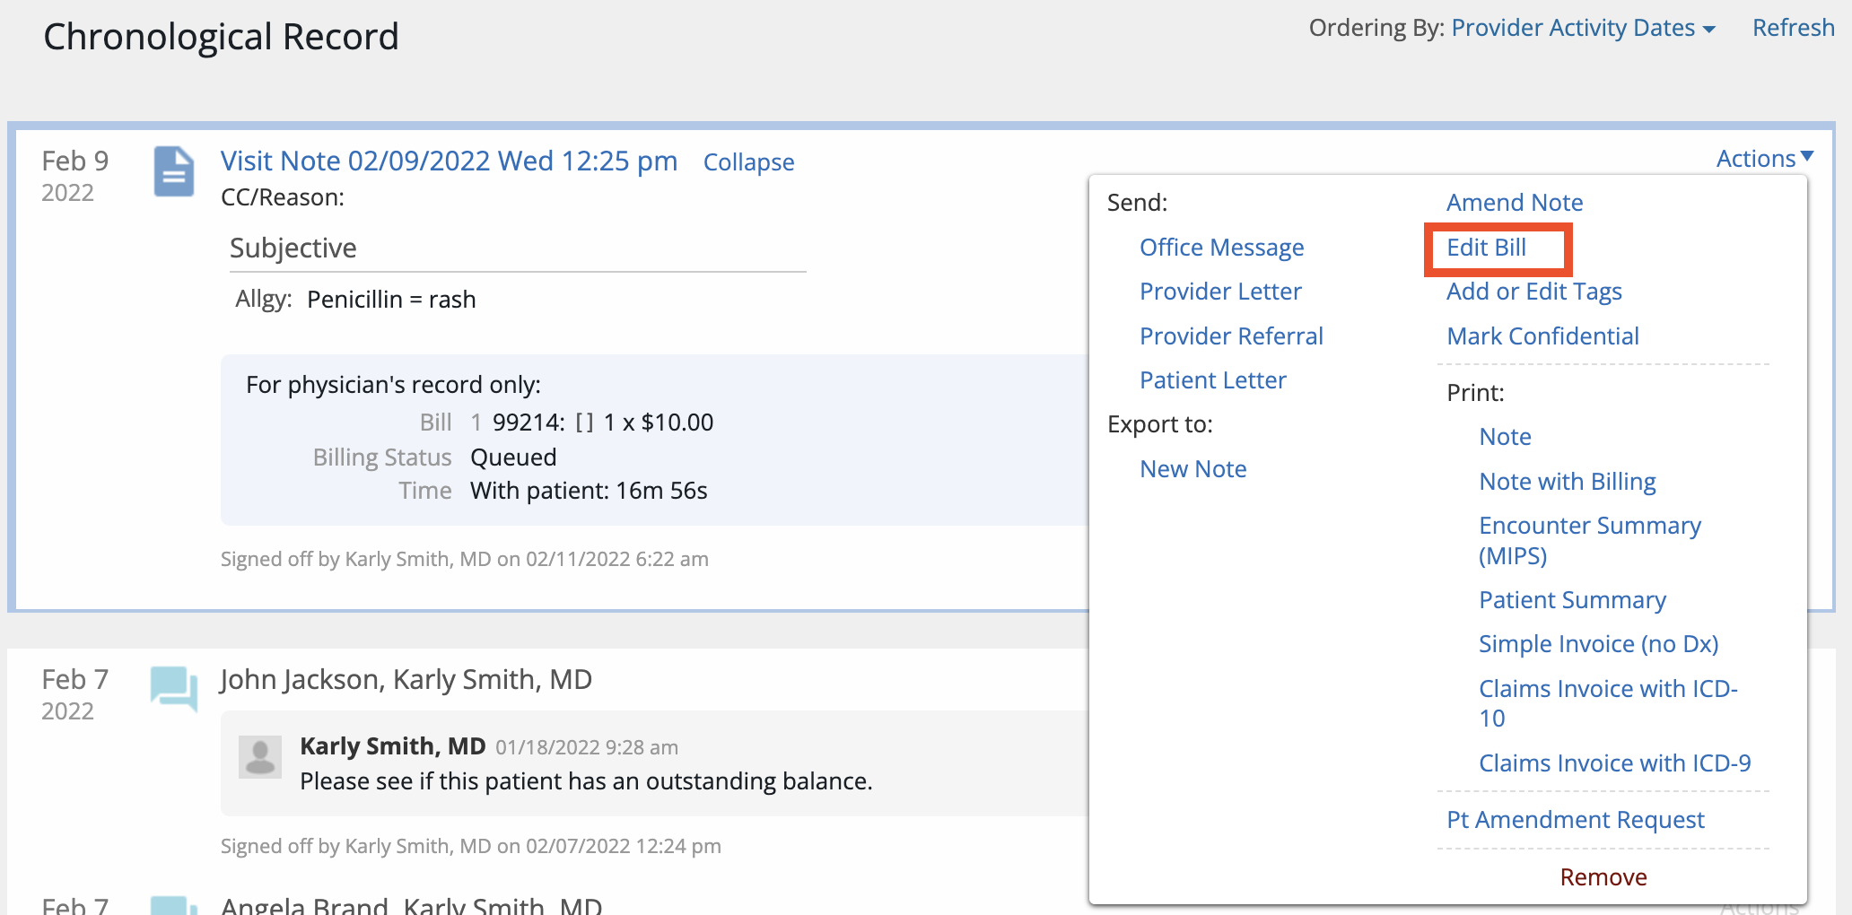Select Mark Confidential
The width and height of the screenshot is (1852, 915).
click(x=1542, y=335)
